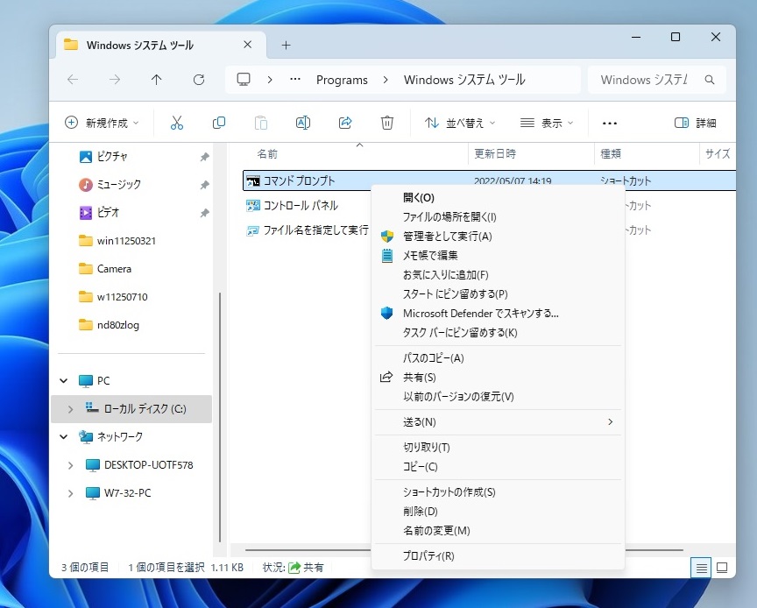757x608 pixels.
Task: Expand the W7-32-PC node
Action: pyautogui.click(x=70, y=493)
